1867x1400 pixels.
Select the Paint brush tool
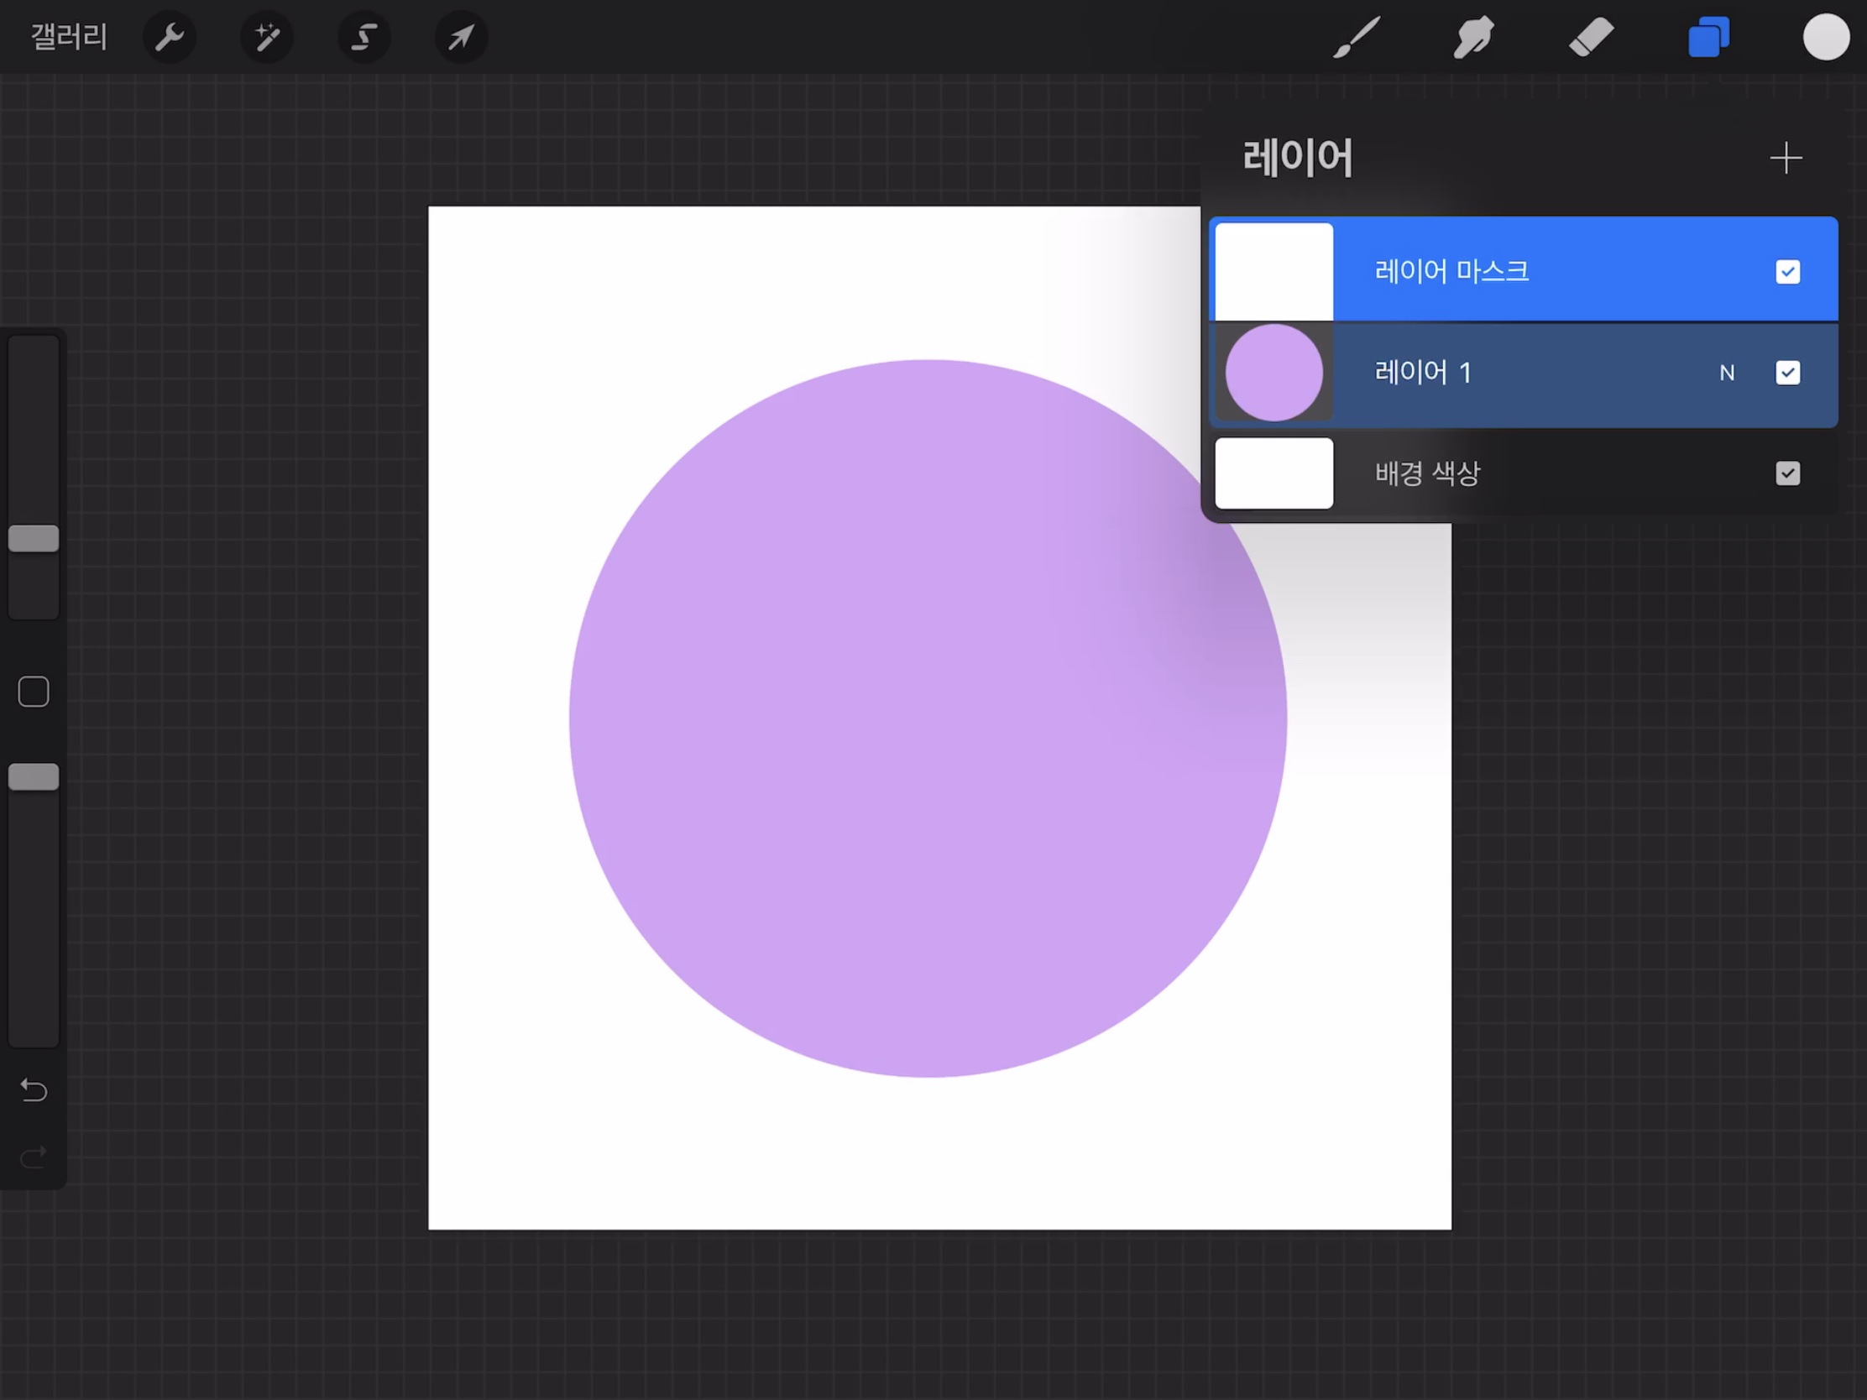1356,37
